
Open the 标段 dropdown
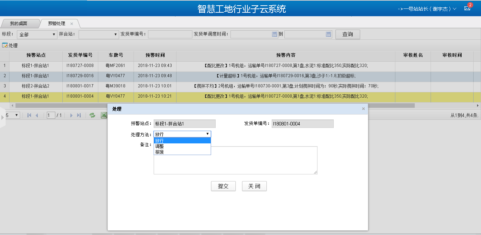pos(37,35)
